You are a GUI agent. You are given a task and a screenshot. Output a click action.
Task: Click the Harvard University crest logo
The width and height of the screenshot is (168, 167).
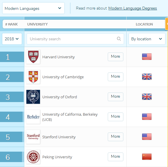coord(33,57)
